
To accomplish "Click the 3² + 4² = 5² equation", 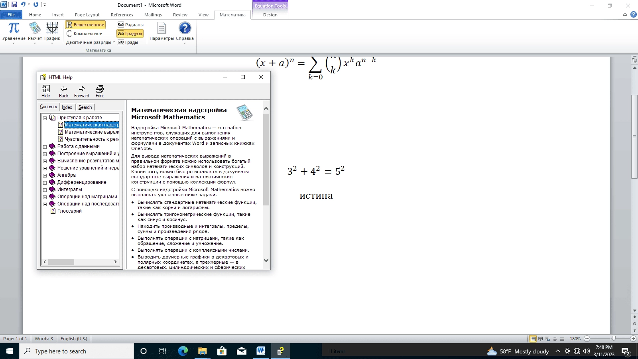I will (316, 171).
